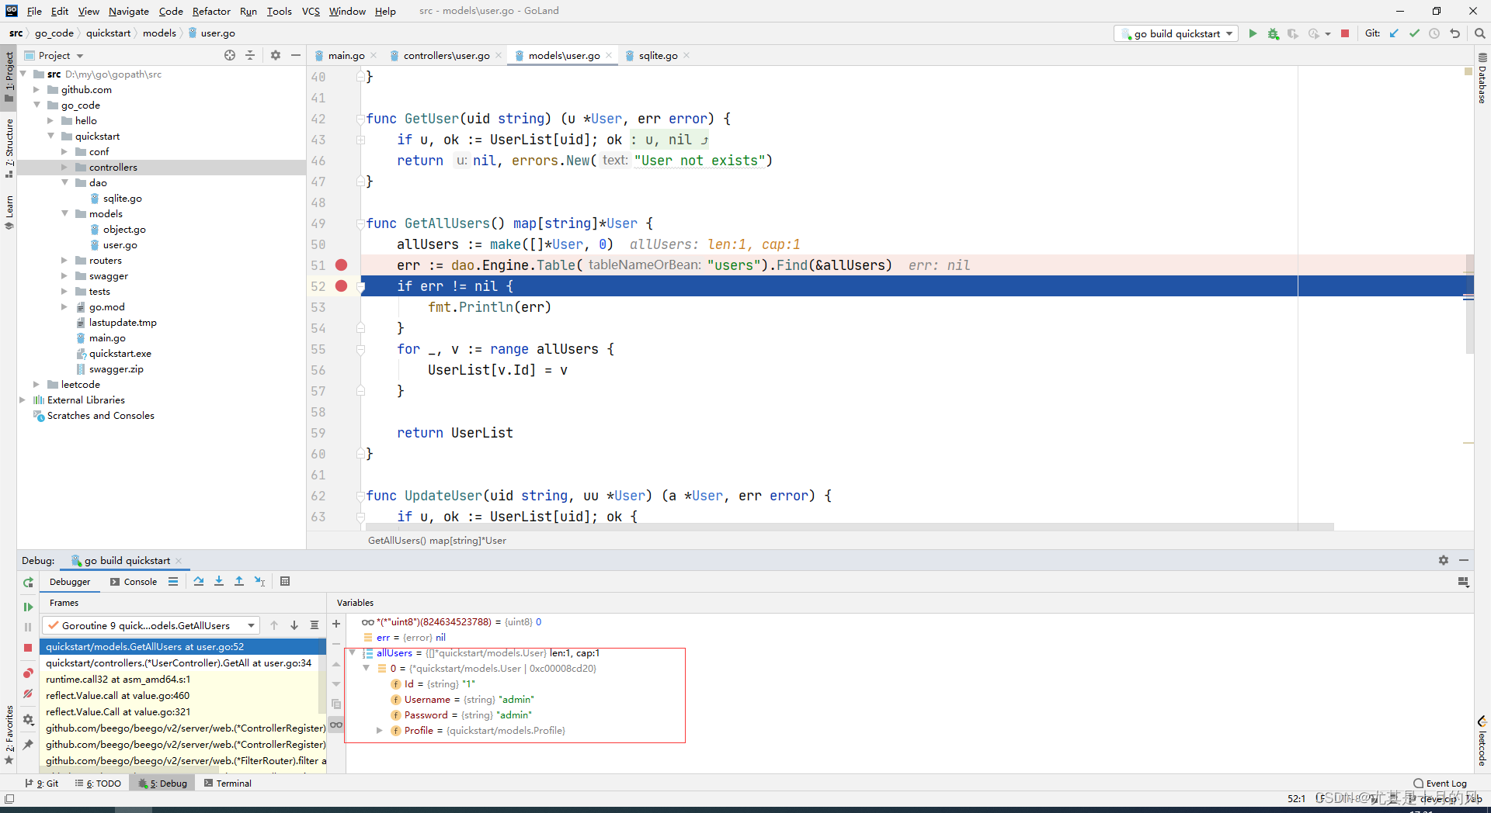The image size is (1491, 813).
Task: Open 9: Git tool window
Action: pos(42,784)
